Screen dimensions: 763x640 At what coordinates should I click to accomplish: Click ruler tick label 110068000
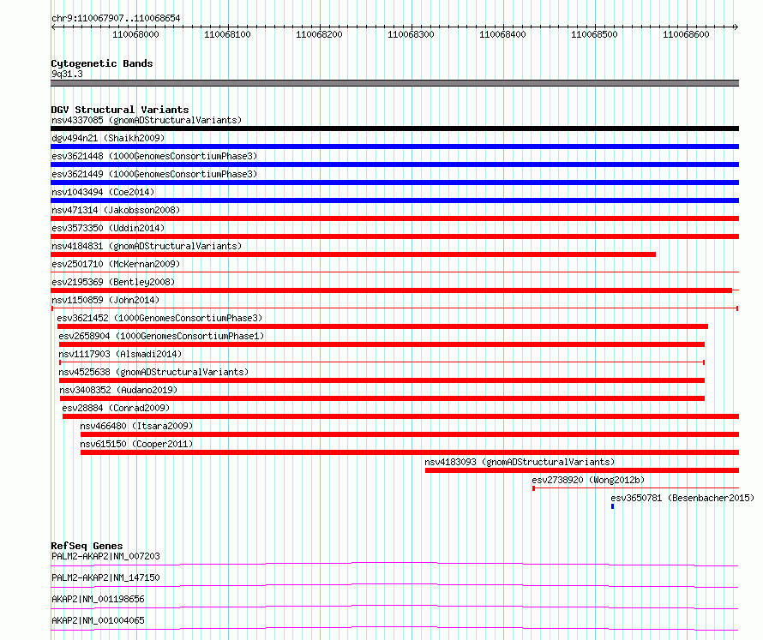pos(135,34)
